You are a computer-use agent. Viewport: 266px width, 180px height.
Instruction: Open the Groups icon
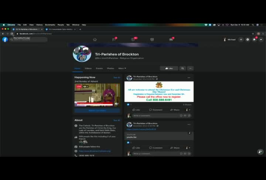point(171,40)
